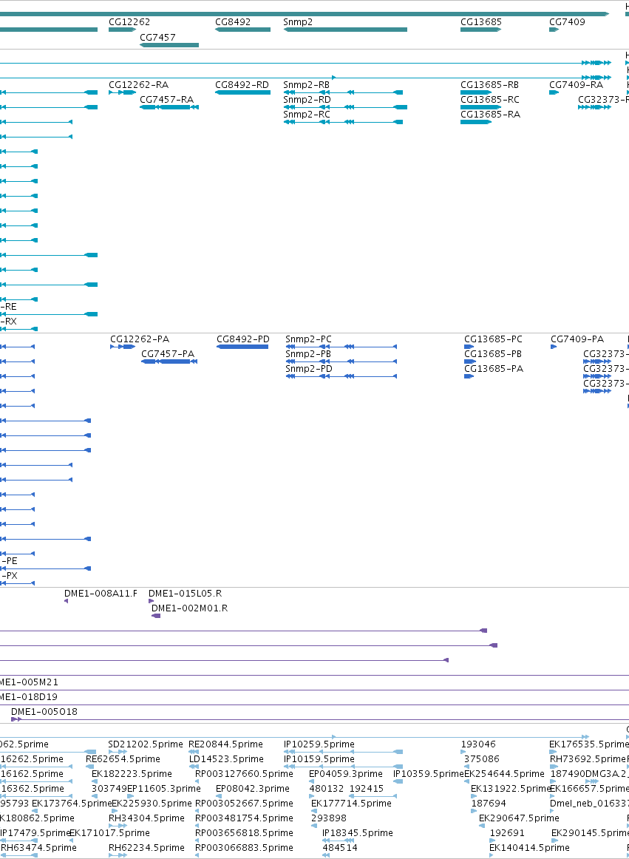Click protein CG13685-PB
This screenshot has height=859, width=629.
click(x=493, y=354)
